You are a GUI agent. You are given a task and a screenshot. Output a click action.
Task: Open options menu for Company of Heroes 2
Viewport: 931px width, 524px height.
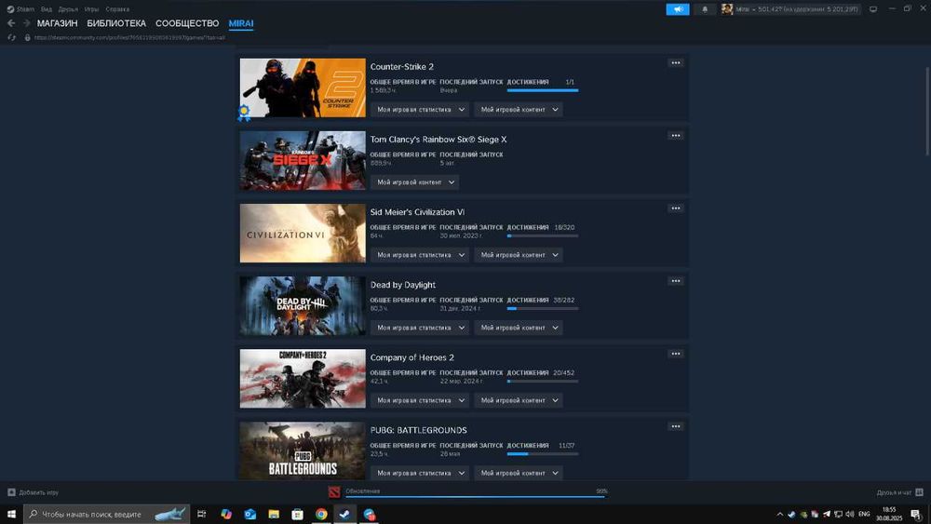point(676,354)
